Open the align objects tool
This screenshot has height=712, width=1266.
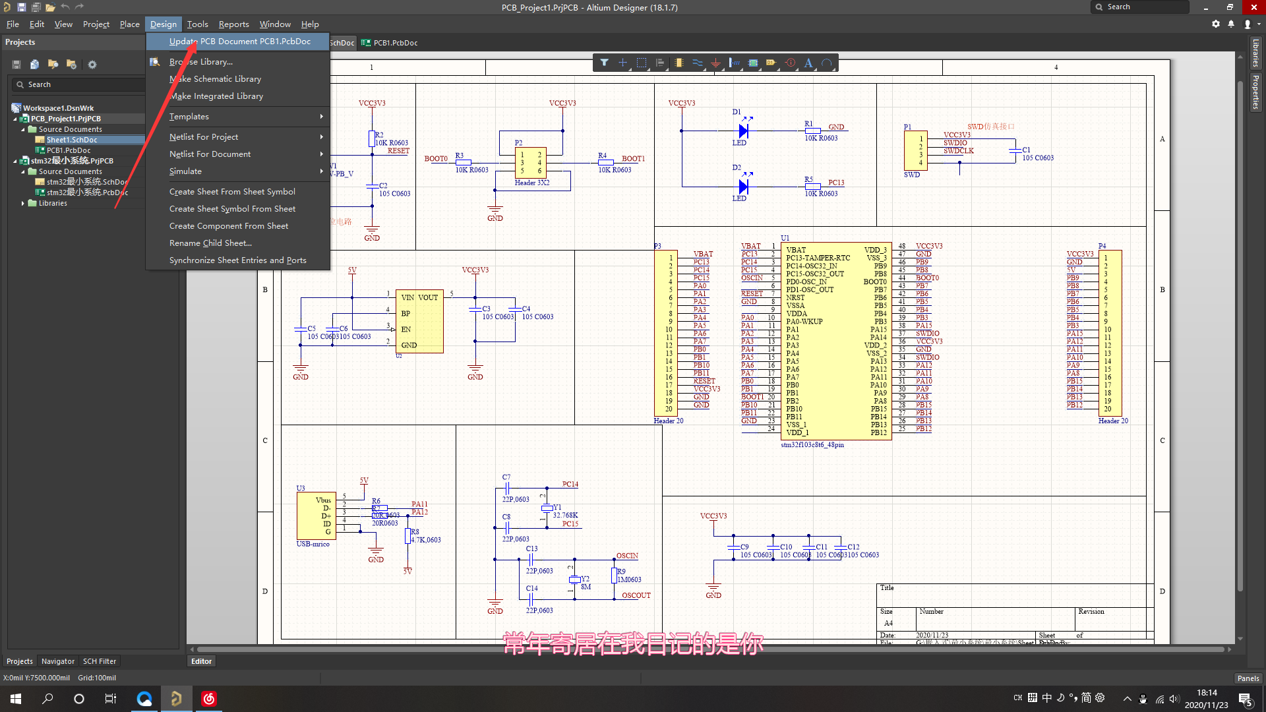click(660, 63)
